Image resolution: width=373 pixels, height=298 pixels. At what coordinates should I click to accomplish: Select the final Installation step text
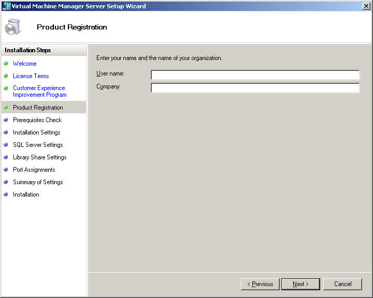26,195
